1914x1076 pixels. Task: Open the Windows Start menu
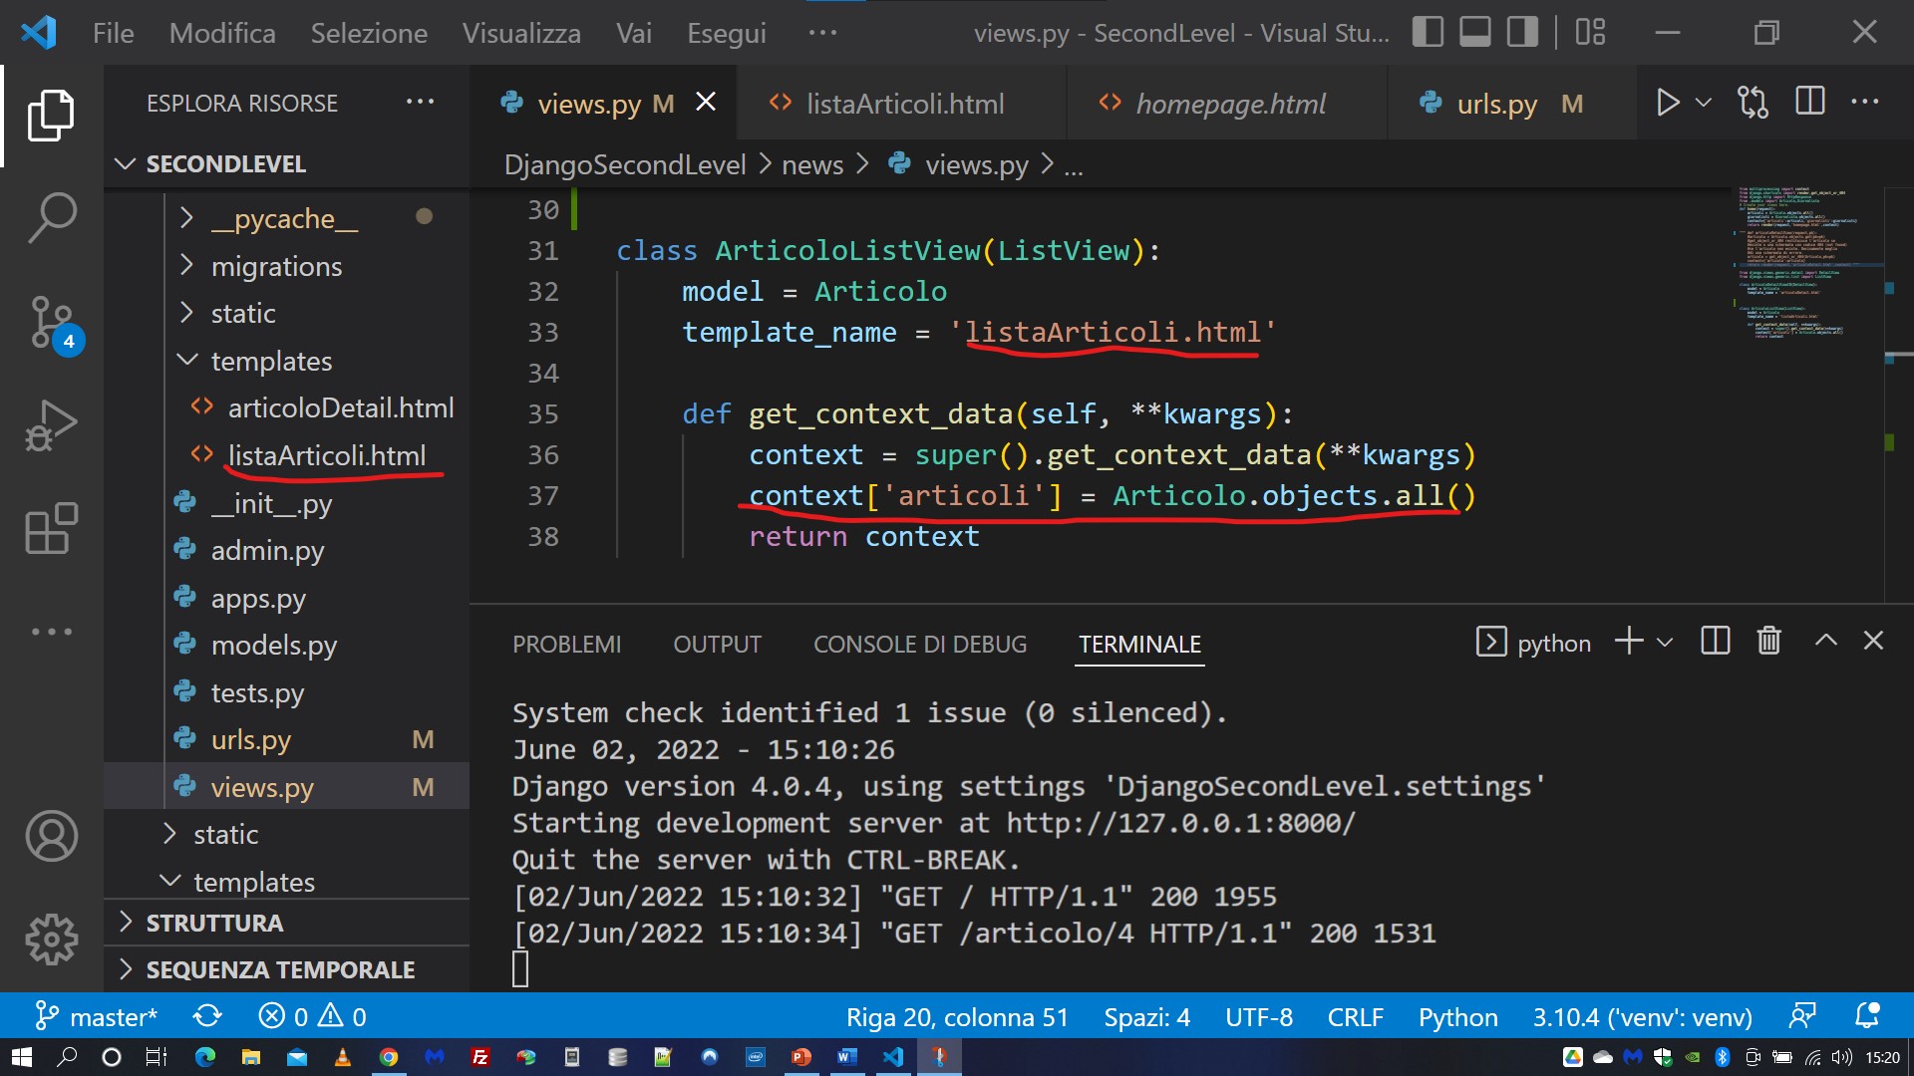click(21, 1057)
